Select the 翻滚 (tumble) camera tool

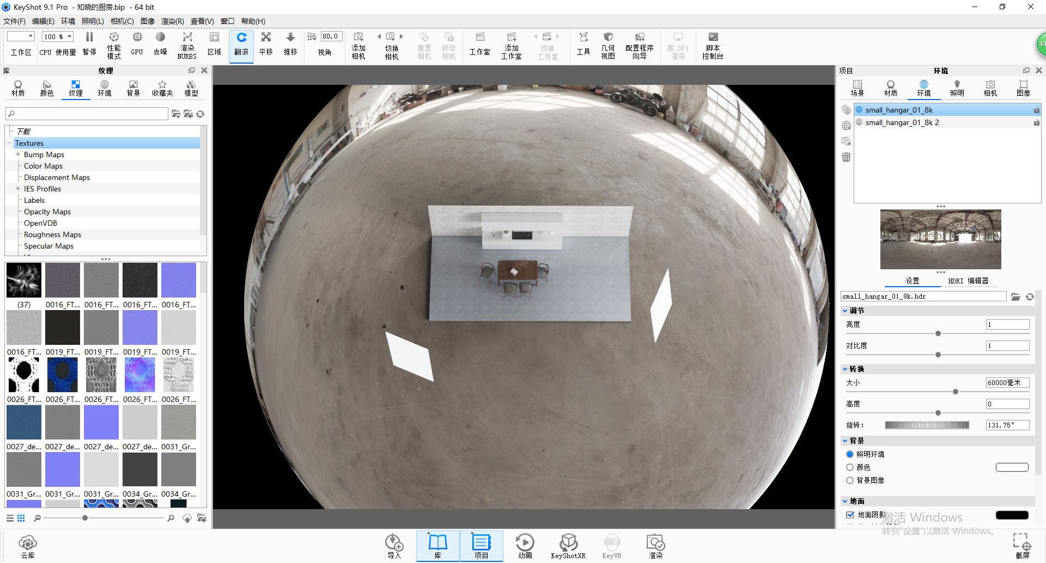(241, 46)
